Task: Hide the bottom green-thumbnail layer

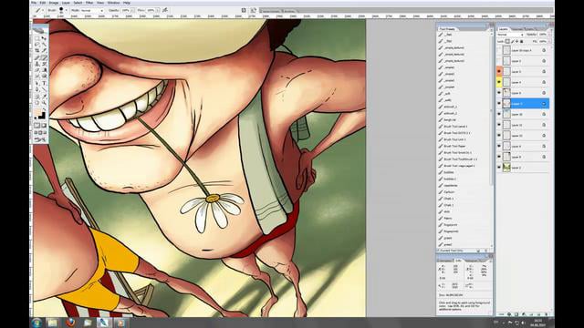Action: (x=499, y=168)
